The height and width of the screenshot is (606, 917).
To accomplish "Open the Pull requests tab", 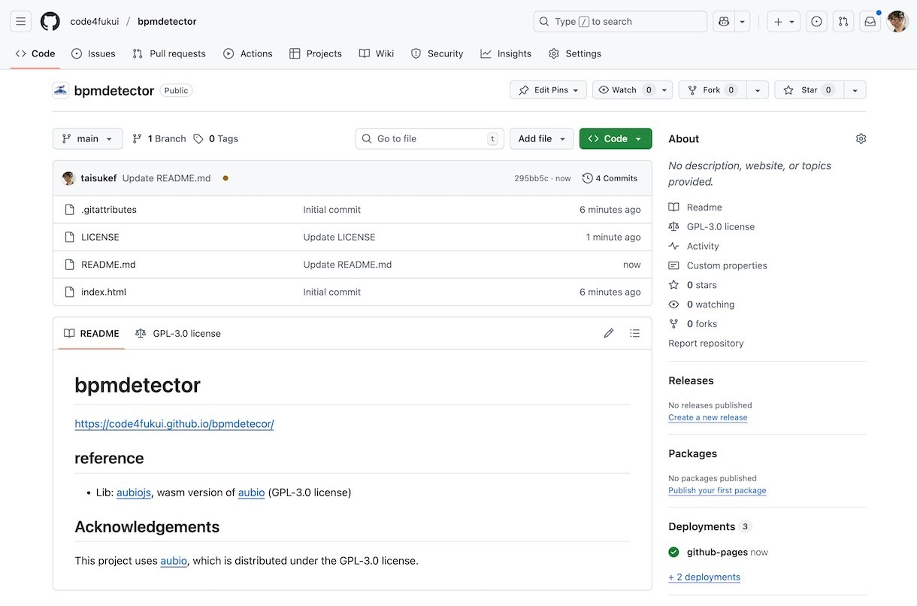I will pyautogui.click(x=169, y=53).
